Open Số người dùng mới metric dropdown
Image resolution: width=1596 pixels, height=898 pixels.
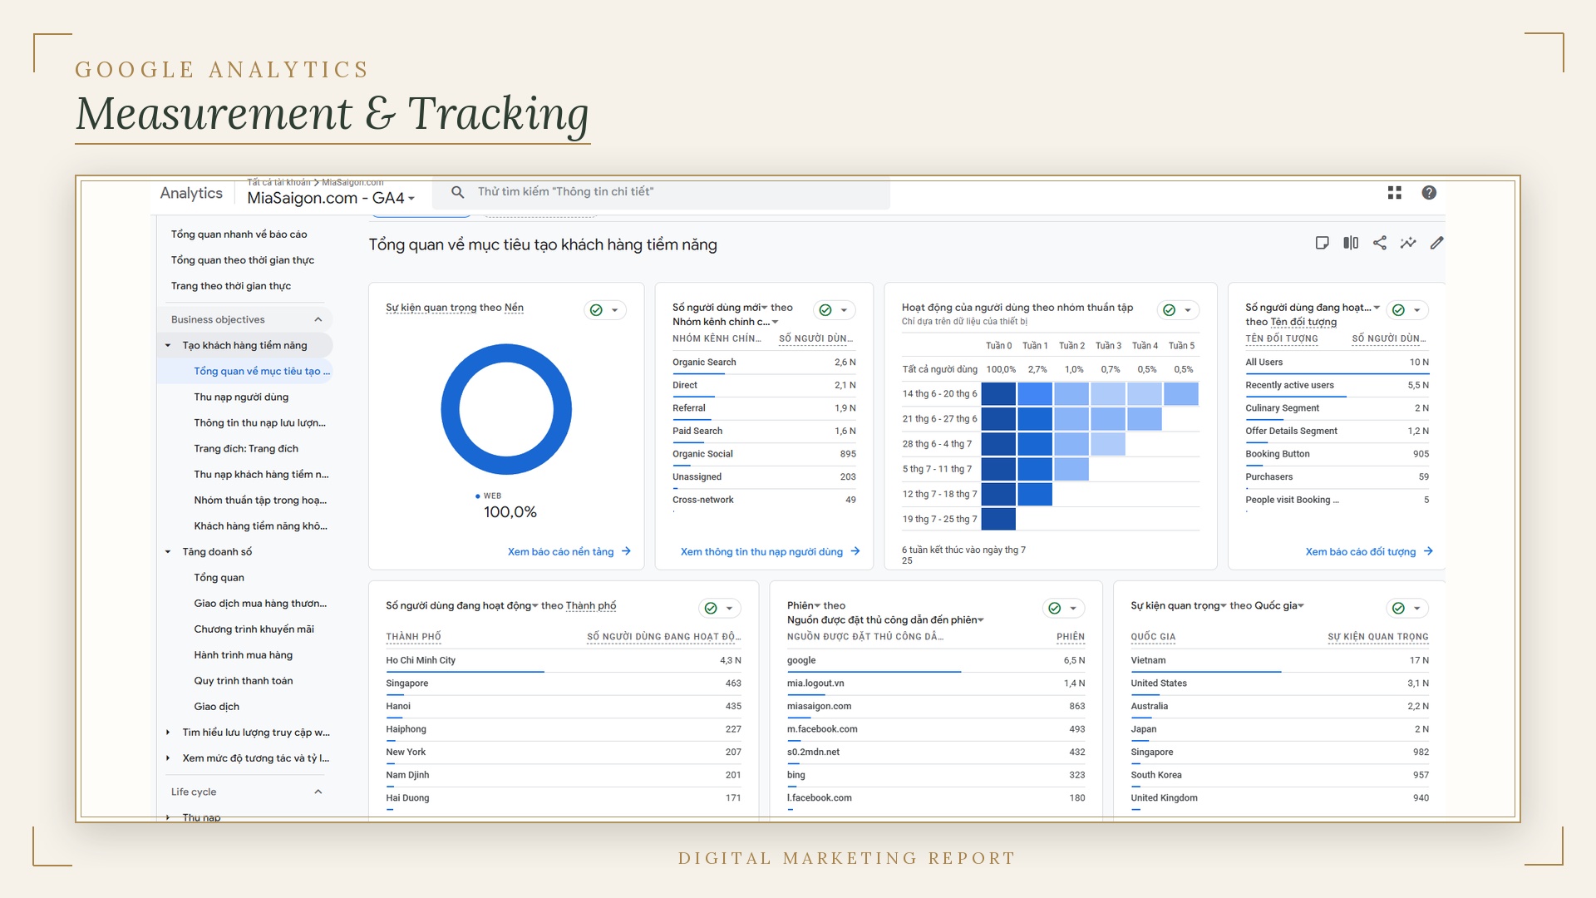click(x=720, y=308)
